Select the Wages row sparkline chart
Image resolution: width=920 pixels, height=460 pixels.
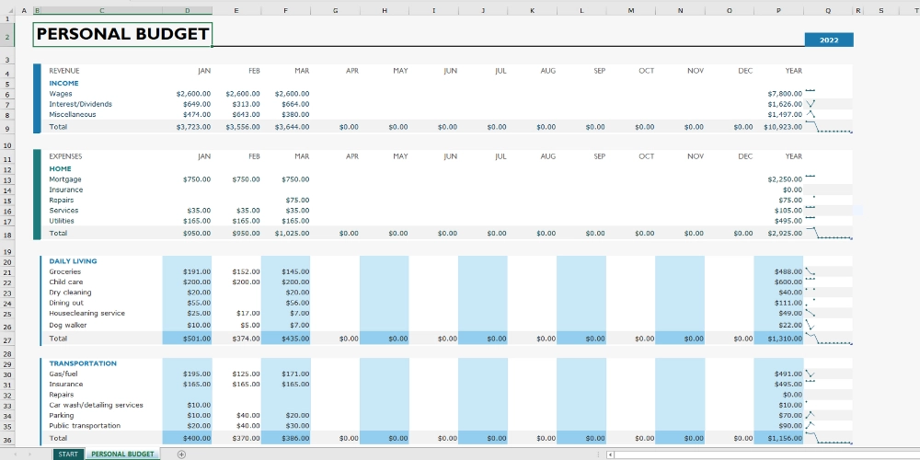point(811,91)
